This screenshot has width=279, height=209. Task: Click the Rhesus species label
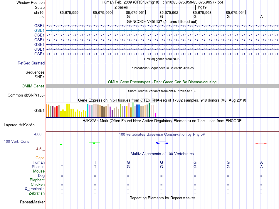pos(38,167)
